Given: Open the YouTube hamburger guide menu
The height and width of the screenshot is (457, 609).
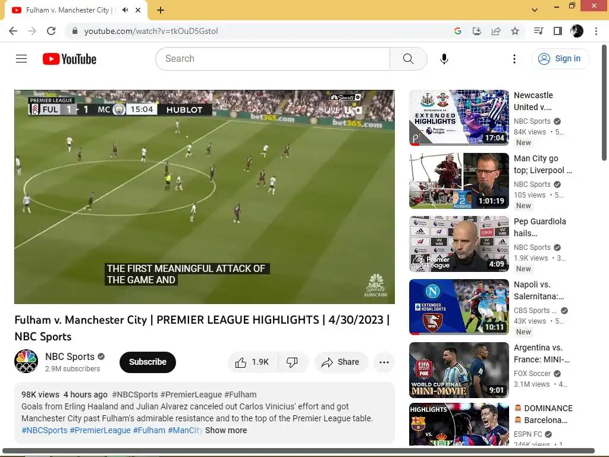Looking at the screenshot, I should coord(21,59).
